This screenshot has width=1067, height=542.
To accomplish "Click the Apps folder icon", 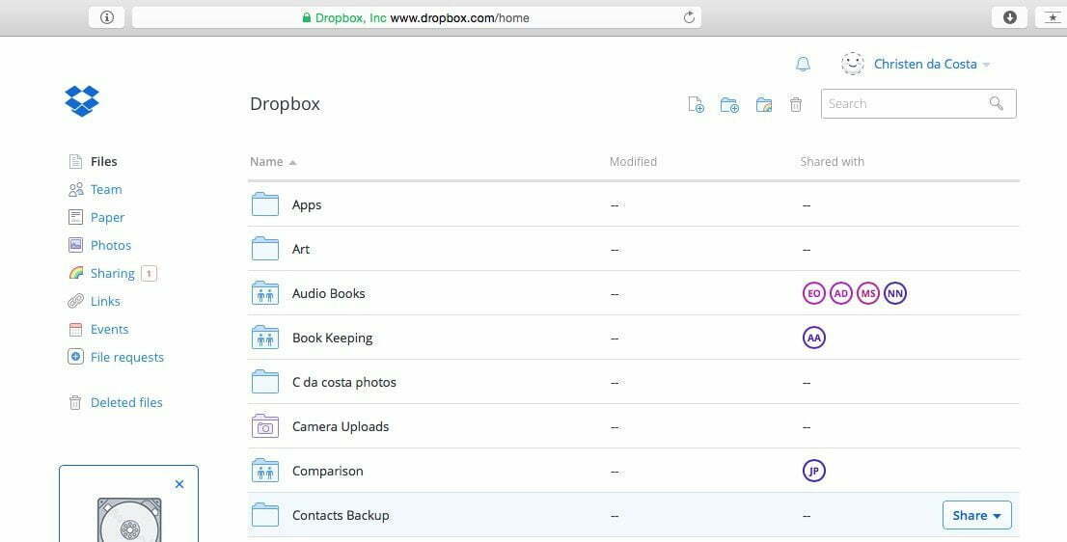I will (265, 204).
